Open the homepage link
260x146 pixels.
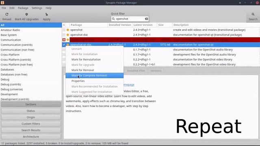coord(129,85)
